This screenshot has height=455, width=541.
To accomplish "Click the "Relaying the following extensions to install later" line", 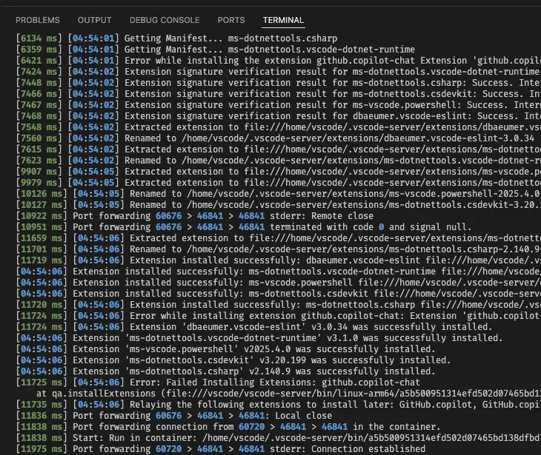I will pyautogui.click(x=279, y=405).
